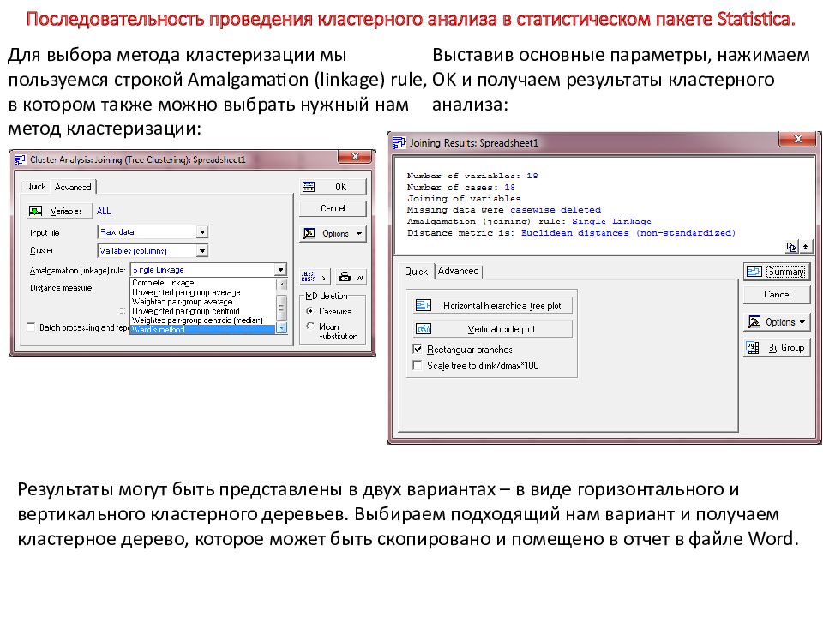
Task: Open Options menu in Cluster Analysis dialog
Action: [x=333, y=233]
